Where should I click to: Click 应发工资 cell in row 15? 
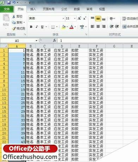click(x=62, y=112)
